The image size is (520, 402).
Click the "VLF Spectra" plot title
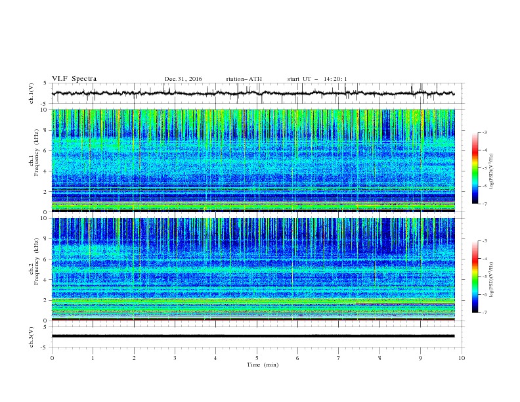tap(74, 79)
